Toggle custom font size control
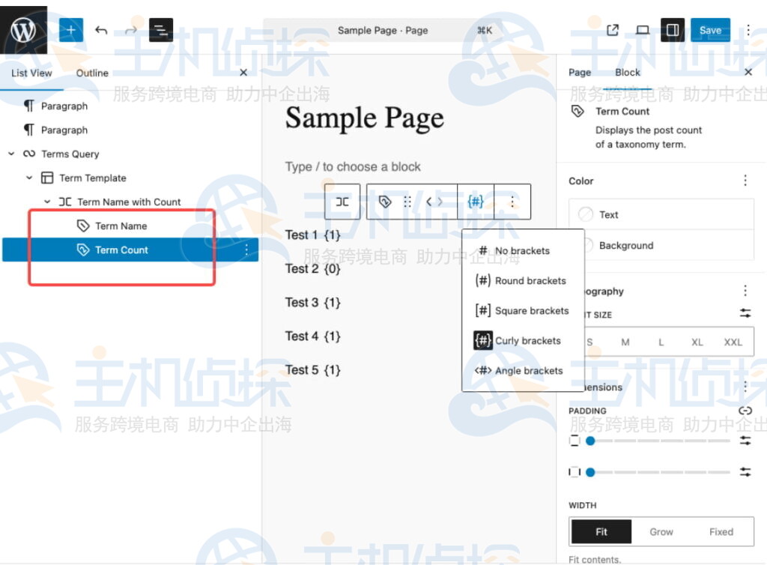The image size is (767, 565). [x=745, y=313]
